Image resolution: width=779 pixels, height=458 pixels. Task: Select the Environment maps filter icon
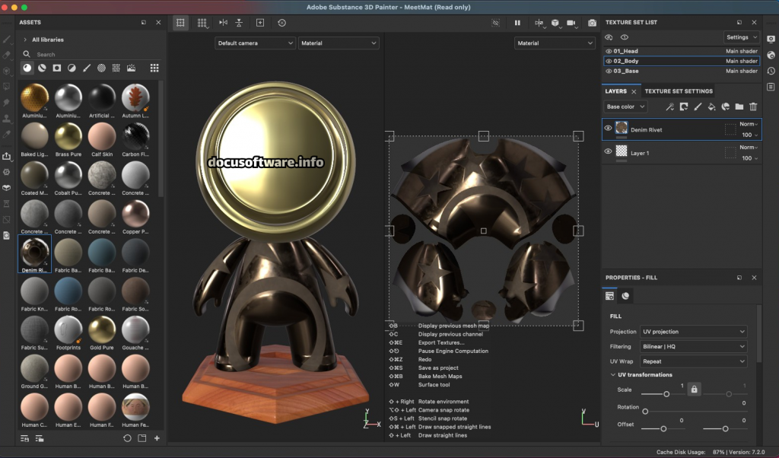pyautogui.click(x=131, y=68)
